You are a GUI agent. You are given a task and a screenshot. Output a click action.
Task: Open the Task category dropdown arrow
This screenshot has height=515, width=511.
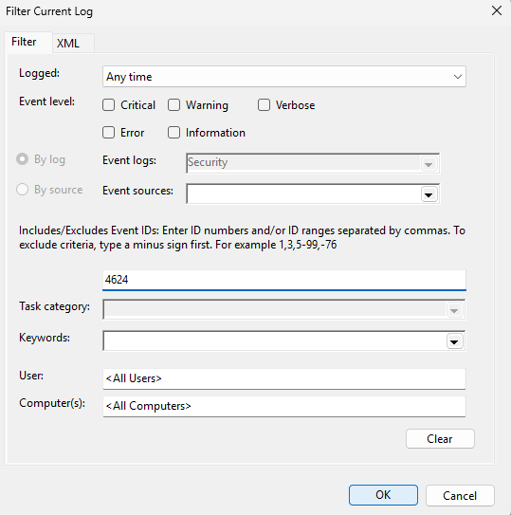point(454,310)
